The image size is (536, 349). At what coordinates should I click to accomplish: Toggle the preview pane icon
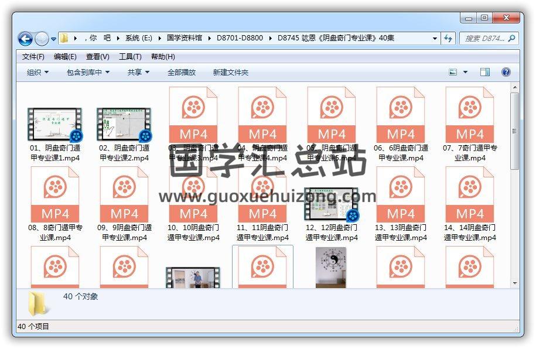[485, 72]
